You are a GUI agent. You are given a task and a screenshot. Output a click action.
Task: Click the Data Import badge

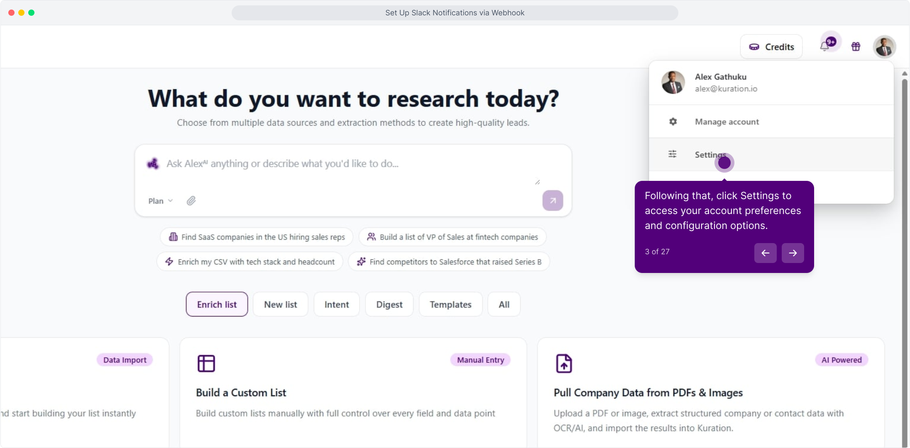coord(125,360)
